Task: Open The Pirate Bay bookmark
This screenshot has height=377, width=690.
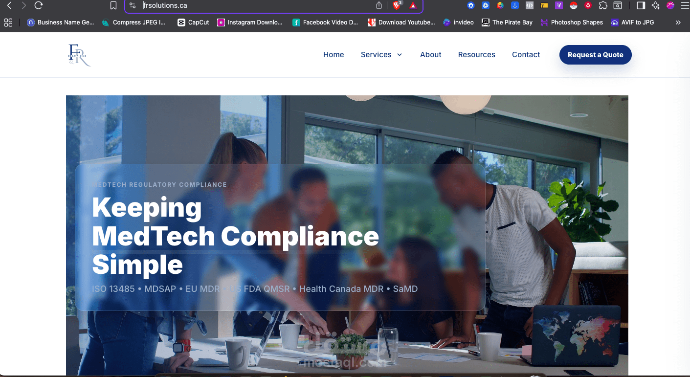Action: click(x=507, y=22)
